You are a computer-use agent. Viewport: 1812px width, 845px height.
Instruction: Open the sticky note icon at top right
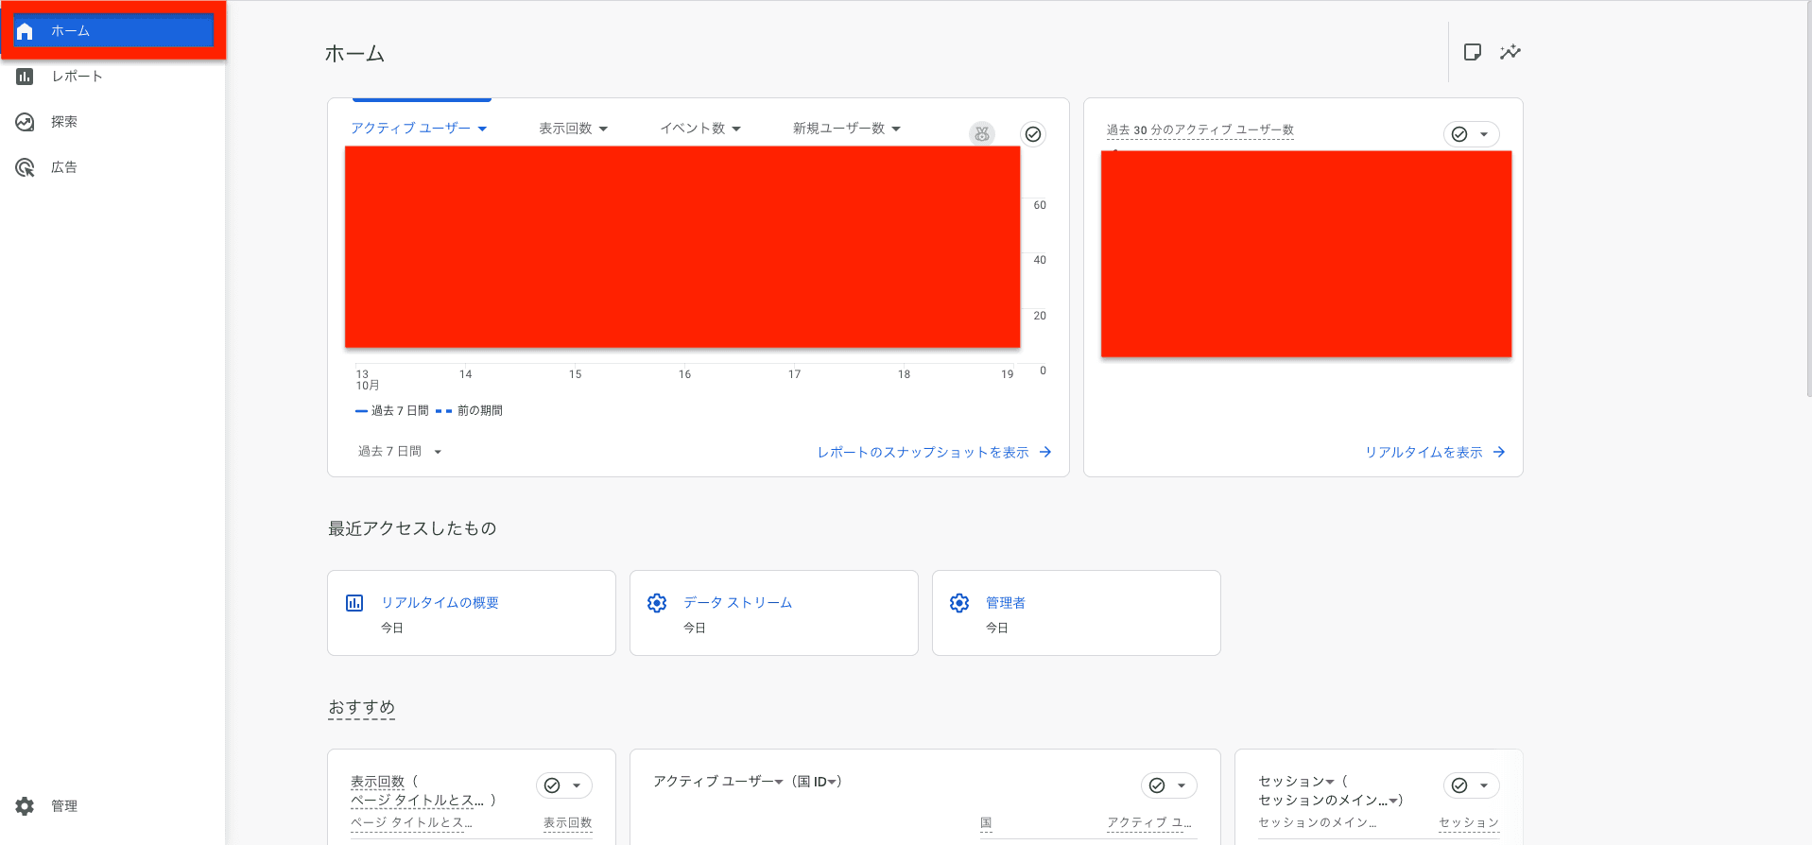(x=1472, y=52)
